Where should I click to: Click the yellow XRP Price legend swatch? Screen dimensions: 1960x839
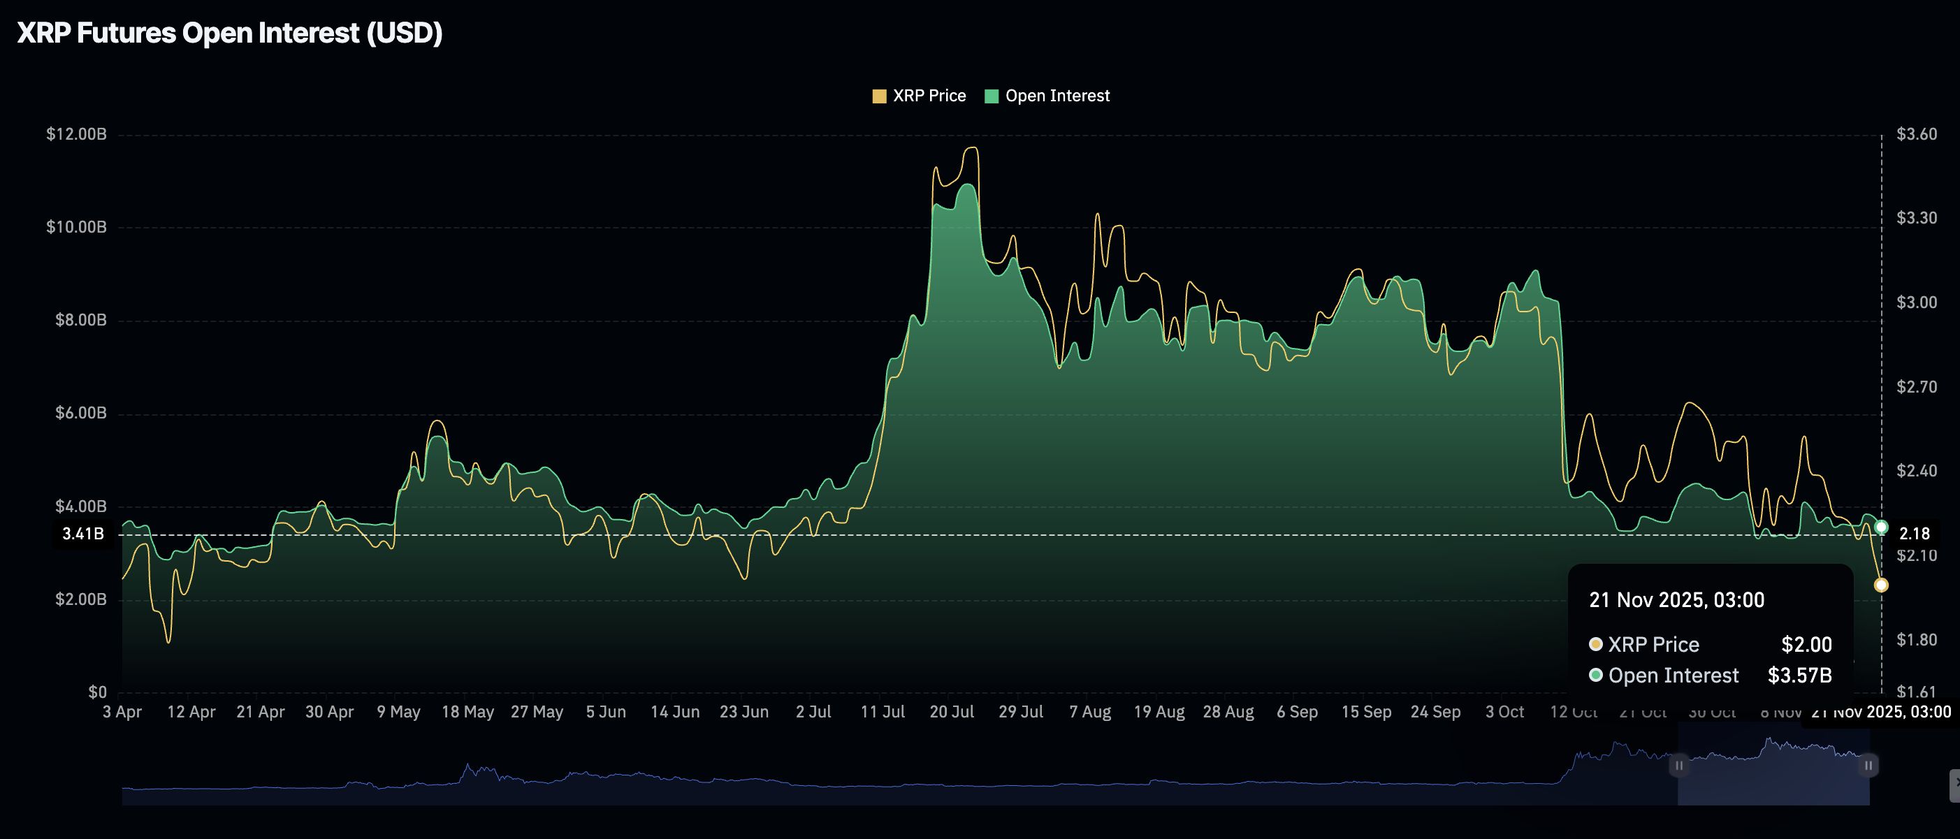click(x=879, y=96)
